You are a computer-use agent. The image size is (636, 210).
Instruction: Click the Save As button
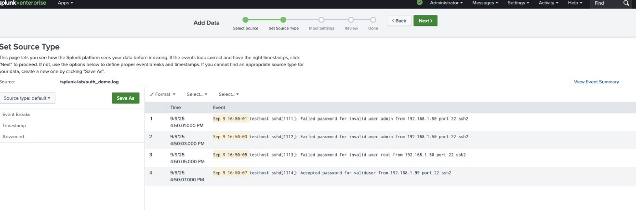coord(125,98)
